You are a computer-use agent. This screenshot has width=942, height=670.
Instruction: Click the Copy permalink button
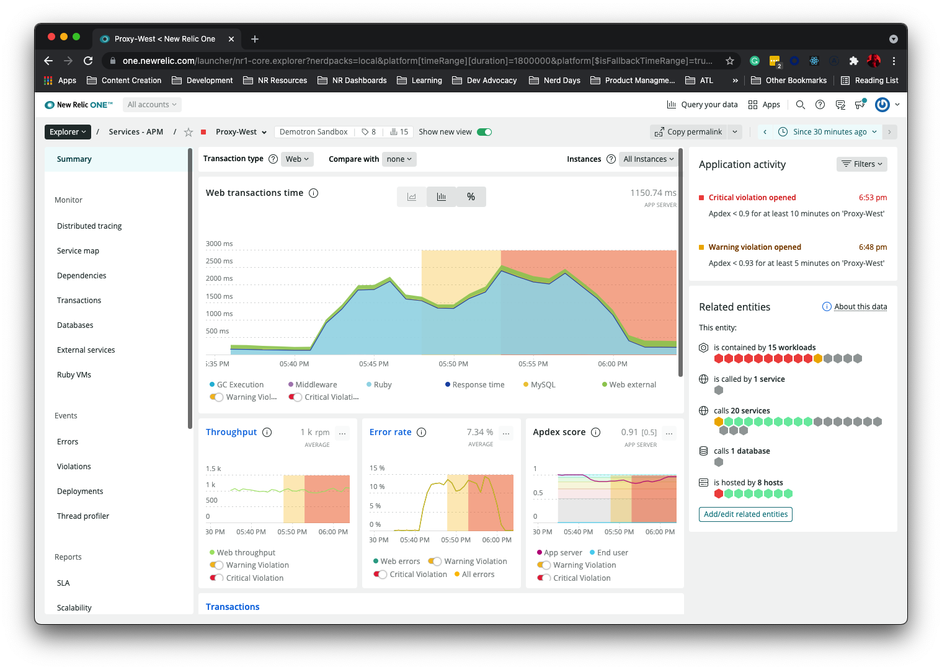point(688,132)
